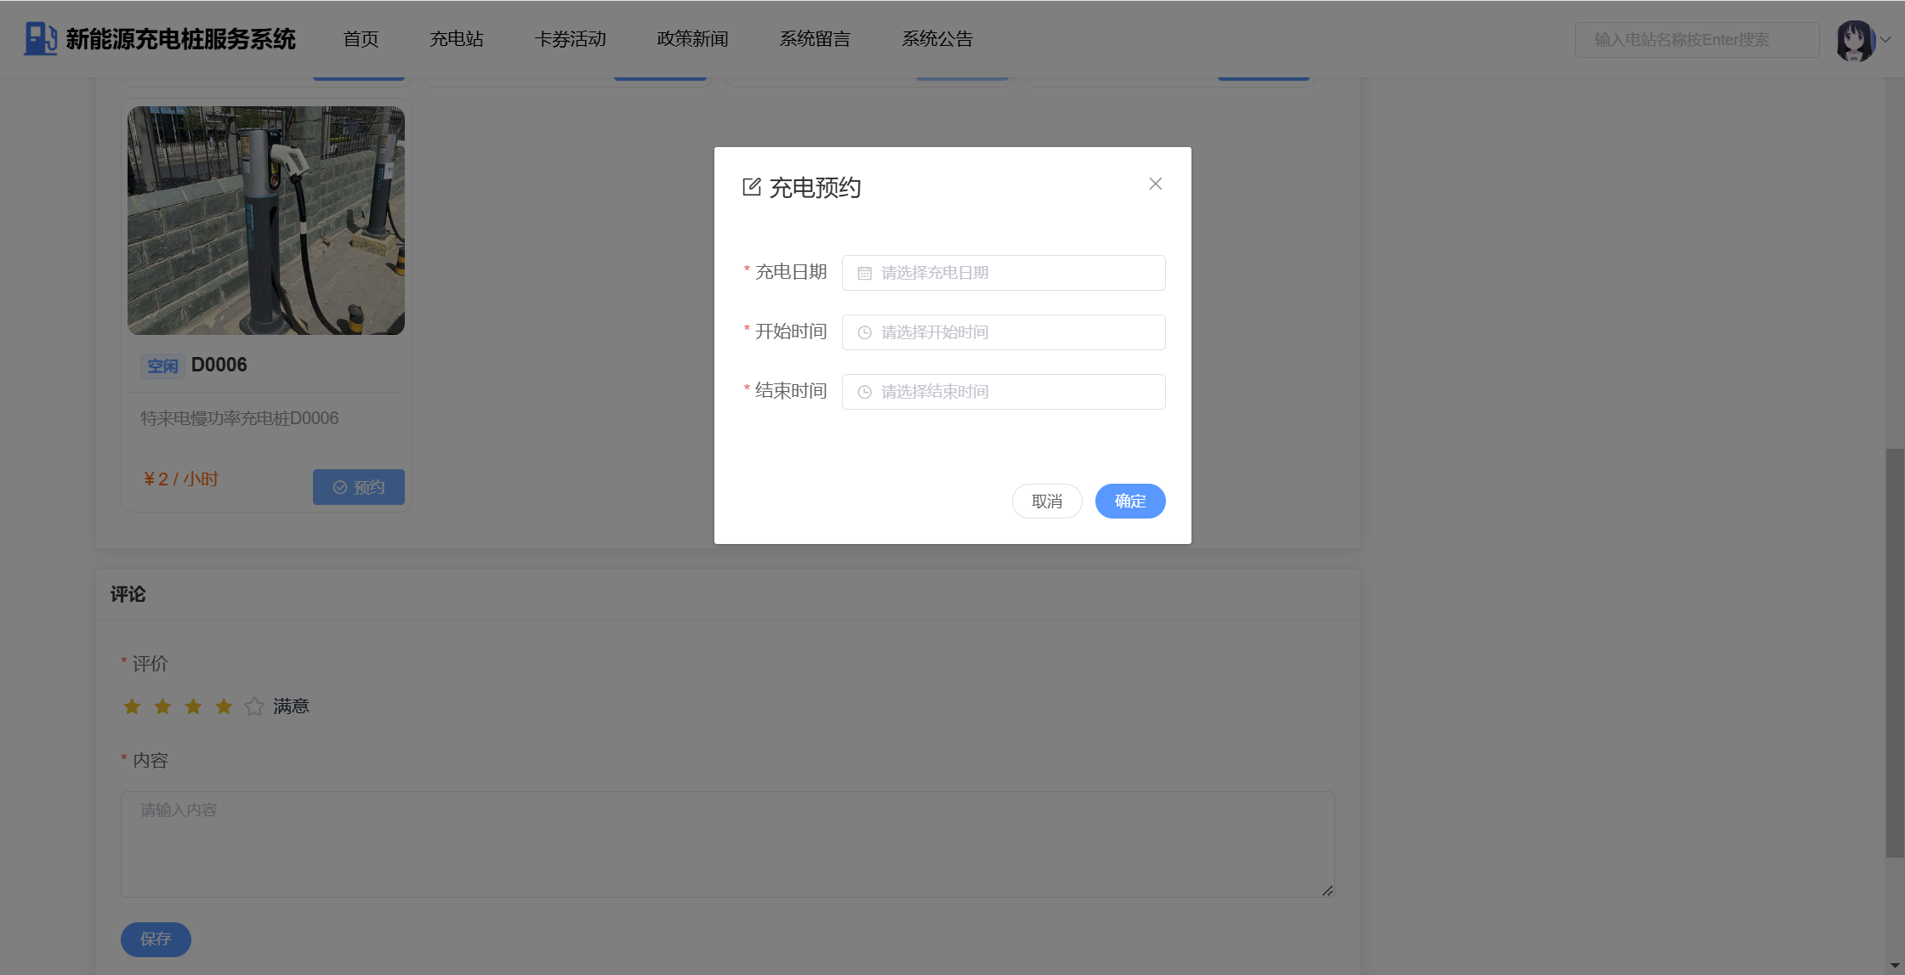Set rating to the third star
Viewport: 1905px width, 975px height.
coord(193,706)
